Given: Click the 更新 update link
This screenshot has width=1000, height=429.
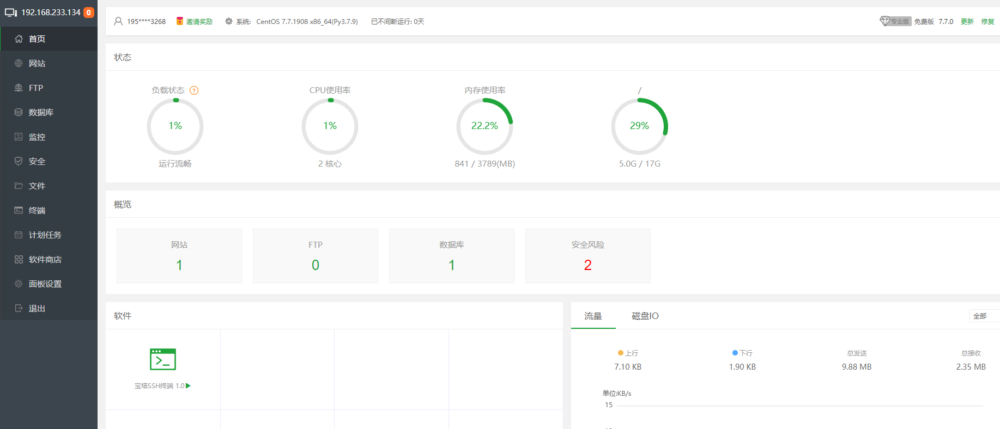Looking at the screenshot, I should [x=967, y=22].
